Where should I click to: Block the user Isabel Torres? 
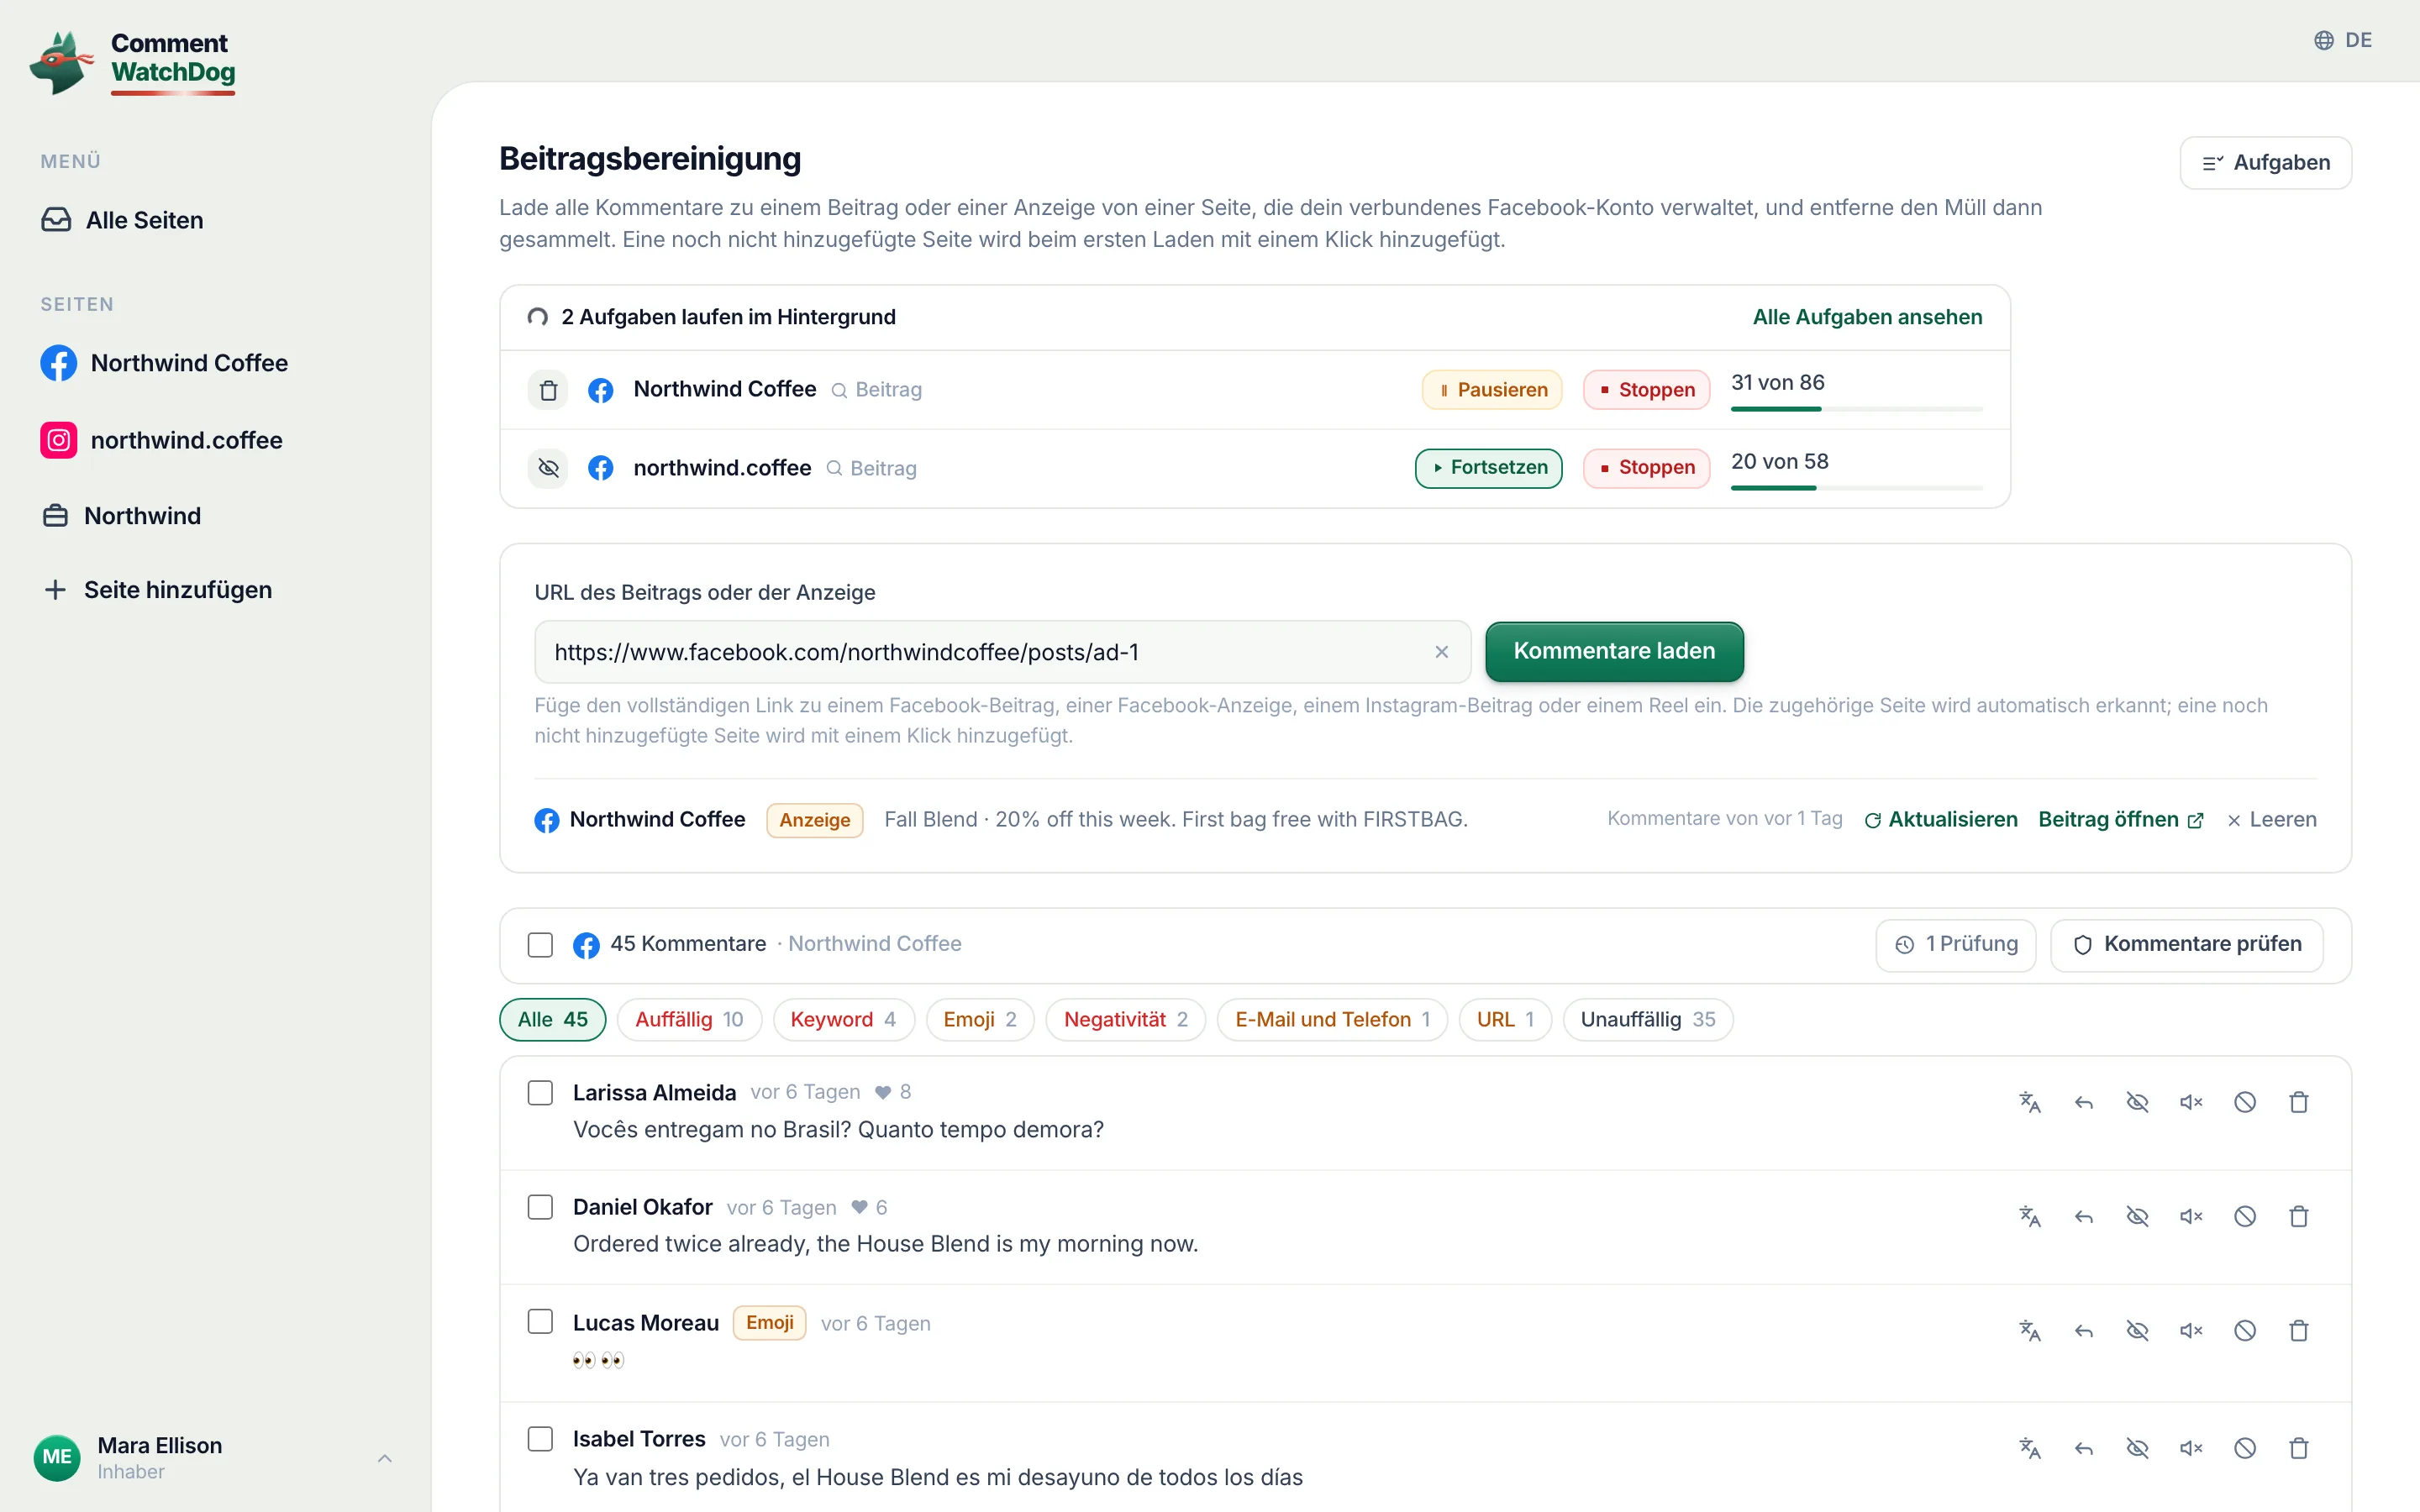coord(2245,1447)
